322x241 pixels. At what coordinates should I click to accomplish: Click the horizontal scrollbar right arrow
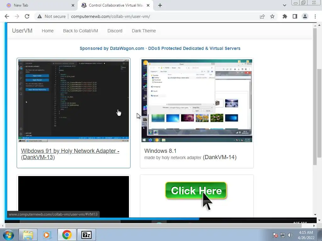(x=314, y=226)
